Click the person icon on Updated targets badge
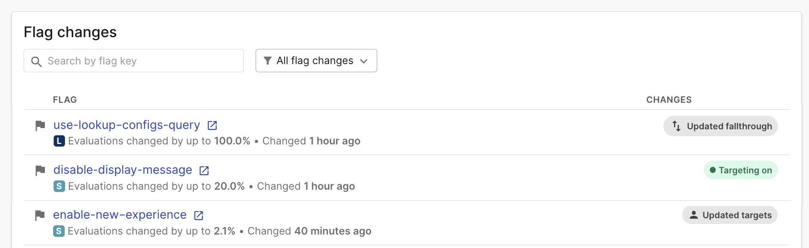 click(694, 215)
